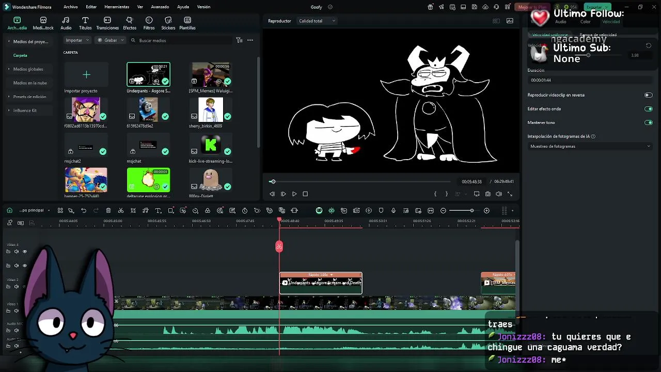The image size is (661, 372).
Task: Click the gift icon in title bar
Action: point(430,7)
